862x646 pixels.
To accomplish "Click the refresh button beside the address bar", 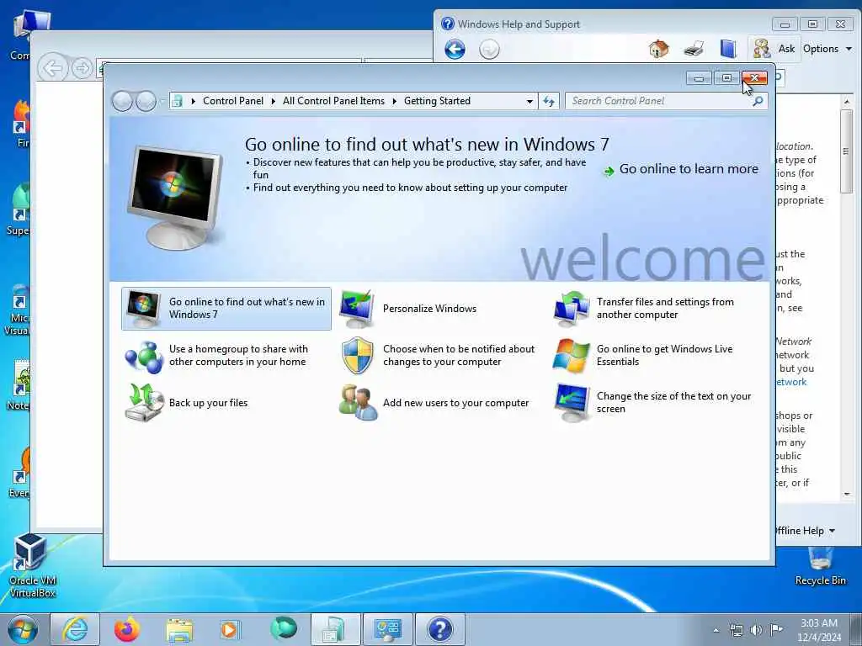I will (549, 101).
